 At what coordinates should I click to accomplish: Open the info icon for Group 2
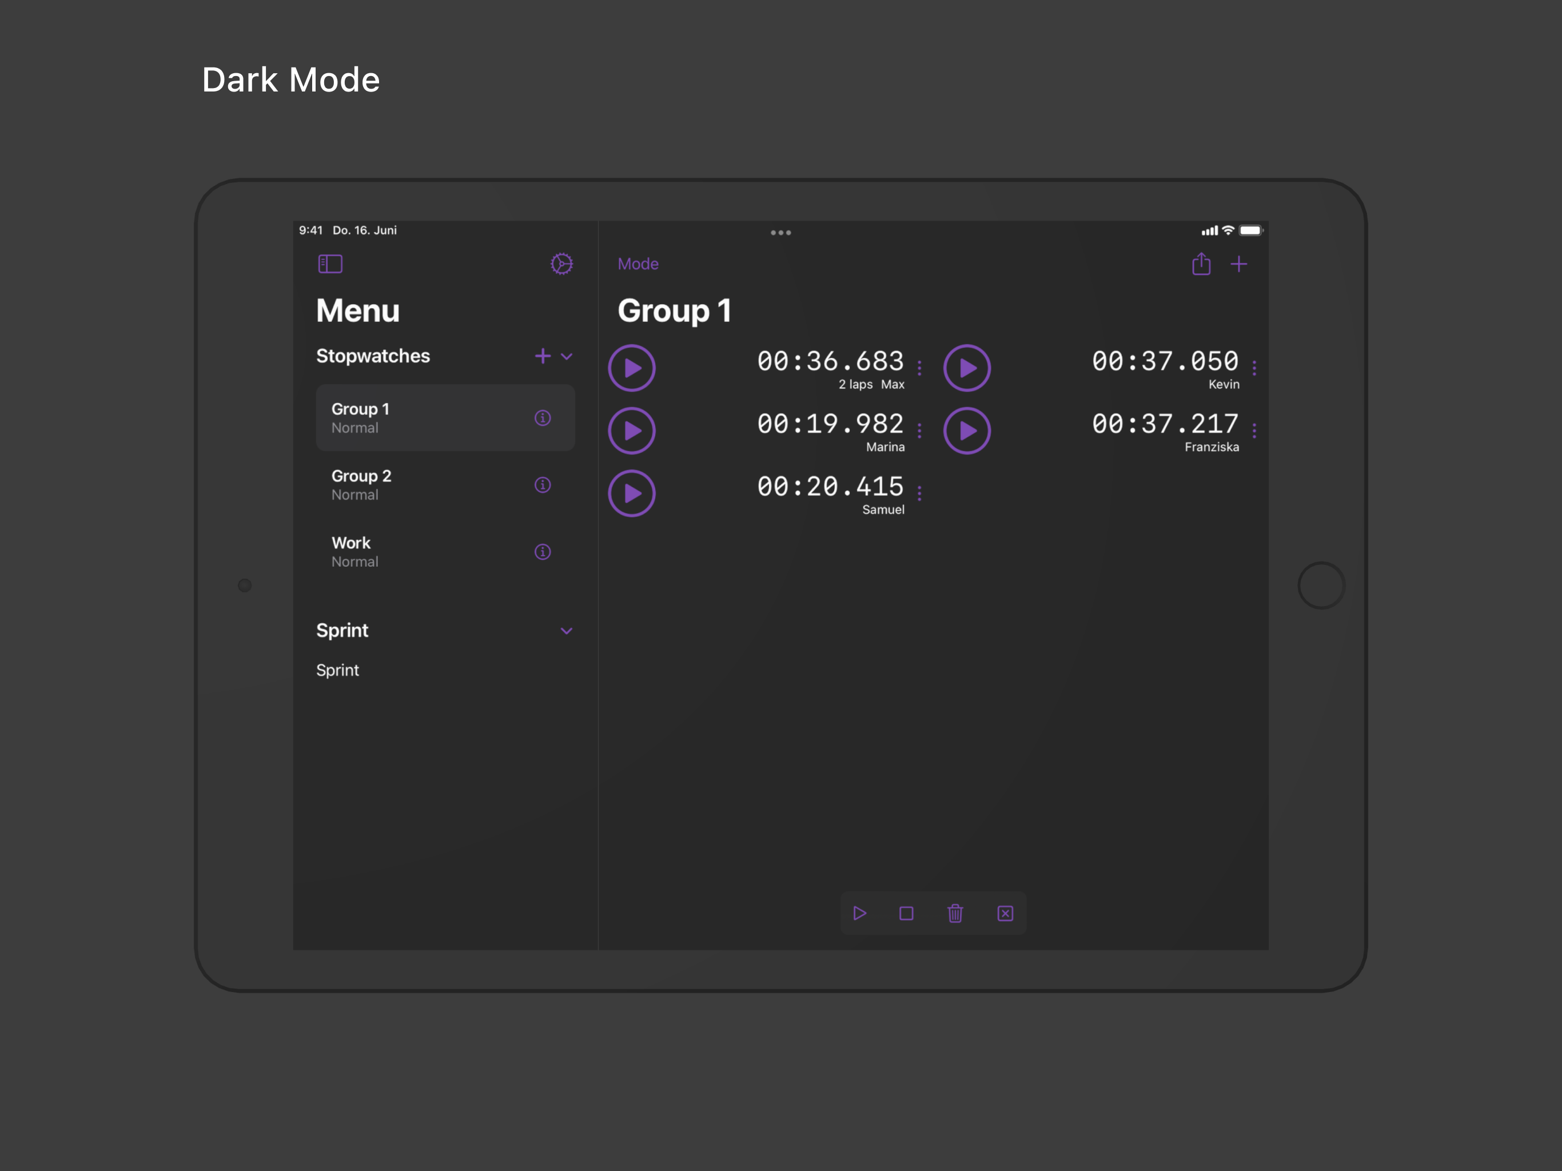(543, 484)
